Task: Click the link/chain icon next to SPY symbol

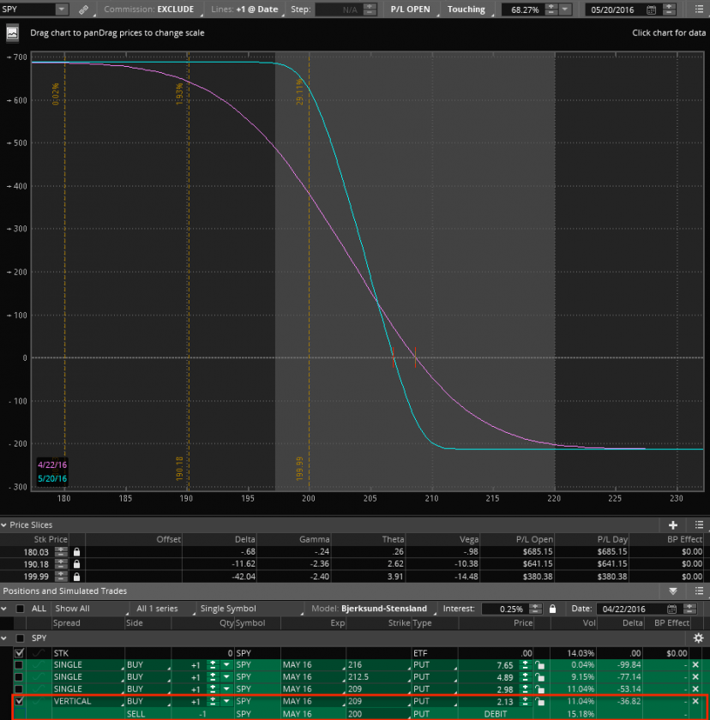Action: pos(82,9)
